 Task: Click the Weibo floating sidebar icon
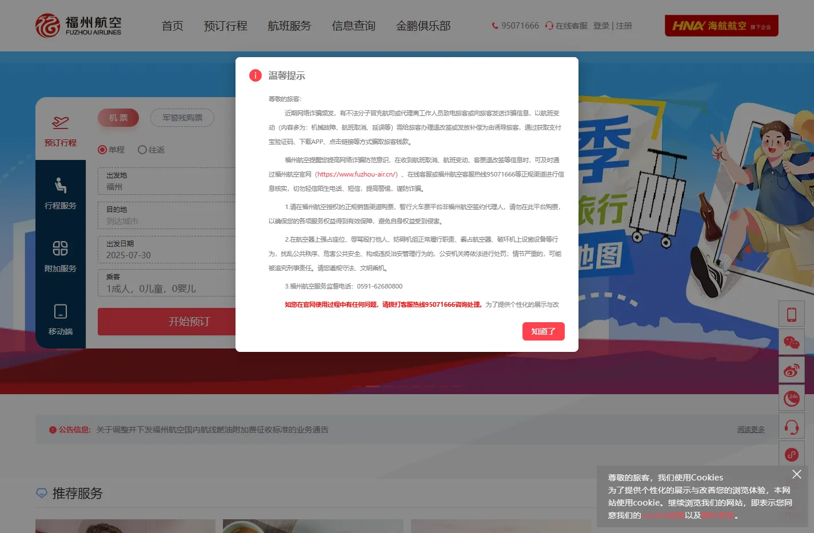[x=792, y=370]
